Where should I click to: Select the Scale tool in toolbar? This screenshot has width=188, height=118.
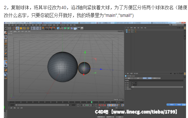[x=21, y=28]
